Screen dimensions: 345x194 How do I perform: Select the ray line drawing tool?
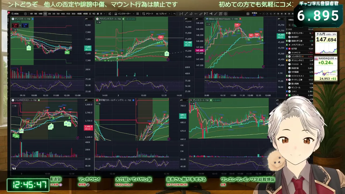(x=216, y=14)
